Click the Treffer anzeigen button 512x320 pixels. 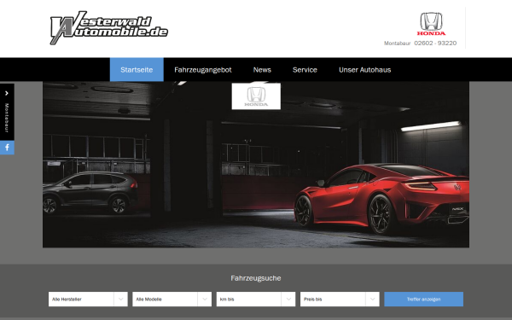[423, 300]
